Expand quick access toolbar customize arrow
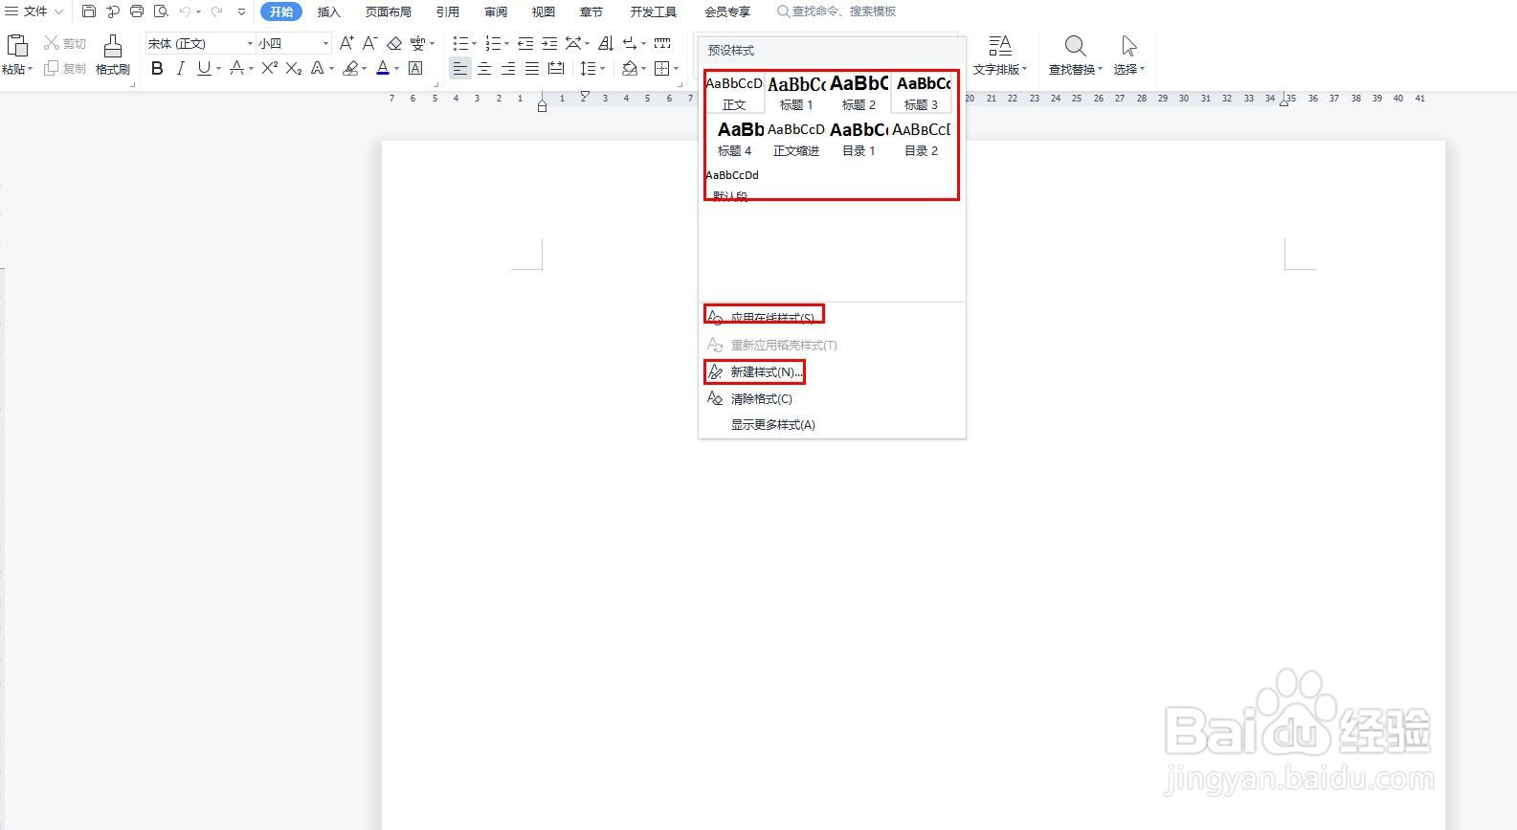1517x830 pixels. (x=241, y=11)
